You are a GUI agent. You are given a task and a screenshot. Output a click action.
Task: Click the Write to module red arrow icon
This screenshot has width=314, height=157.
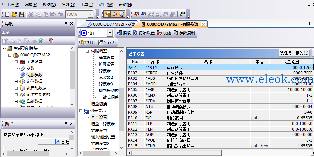(x=136, y=14)
